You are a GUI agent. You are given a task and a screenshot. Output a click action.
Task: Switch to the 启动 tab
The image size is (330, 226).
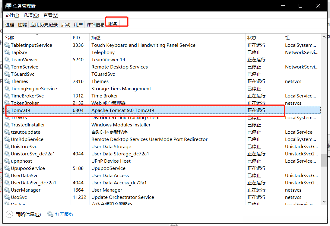click(x=66, y=25)
